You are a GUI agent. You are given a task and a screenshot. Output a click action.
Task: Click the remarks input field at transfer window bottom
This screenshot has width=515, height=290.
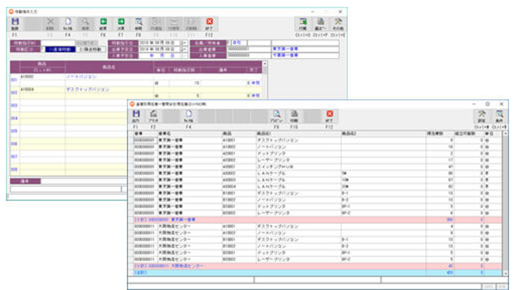84,181
